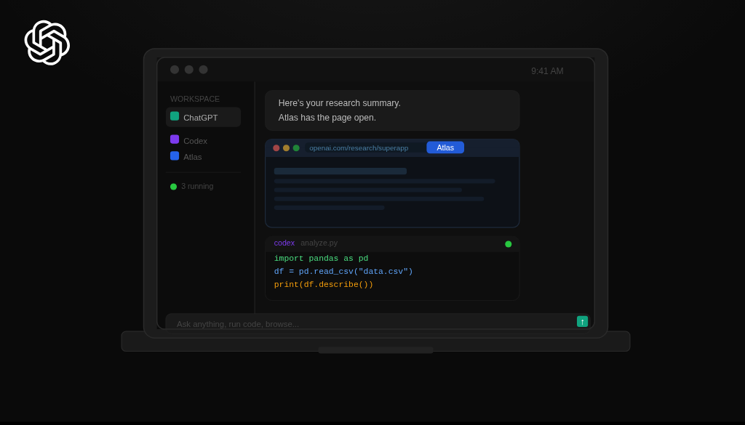Image resolution: width=745 pixels, height=425 pixels.
Task: Select ChatGPT in the workspace sidebar
Action: (204, 117)
